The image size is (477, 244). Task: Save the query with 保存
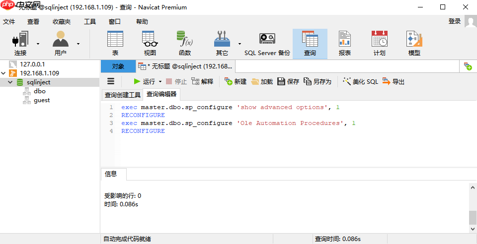pos(288,81)
